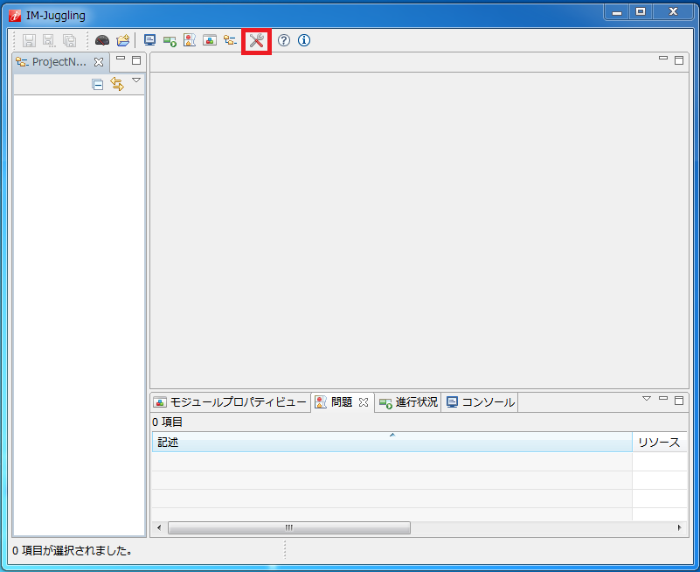Click the Save All toolbar icon
Screen dimensions: 700x572
pos(69,40)
